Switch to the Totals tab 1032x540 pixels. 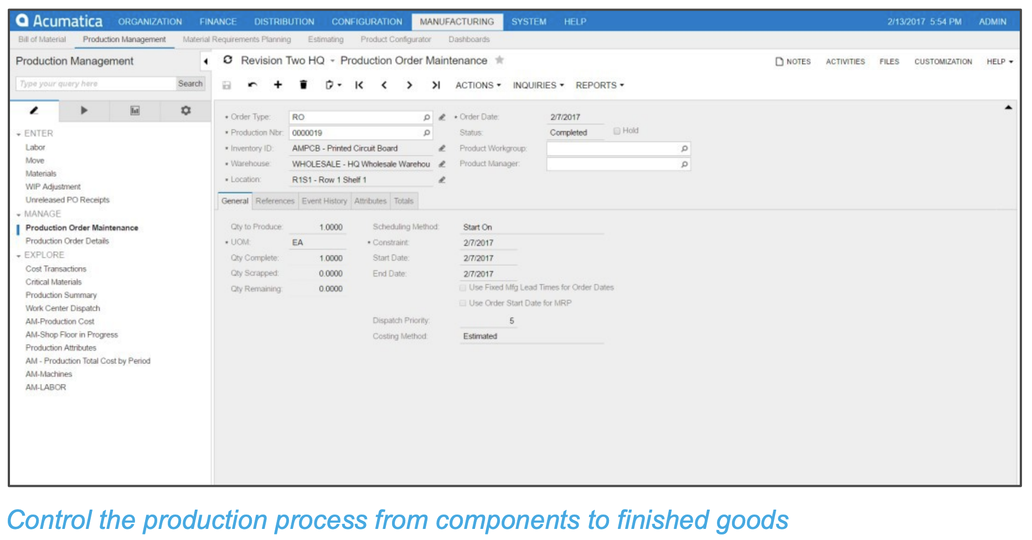click(404, 201)
